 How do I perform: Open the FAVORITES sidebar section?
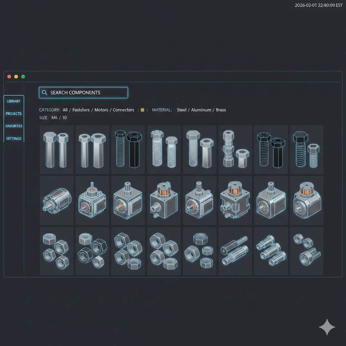[x=14, y=126]
